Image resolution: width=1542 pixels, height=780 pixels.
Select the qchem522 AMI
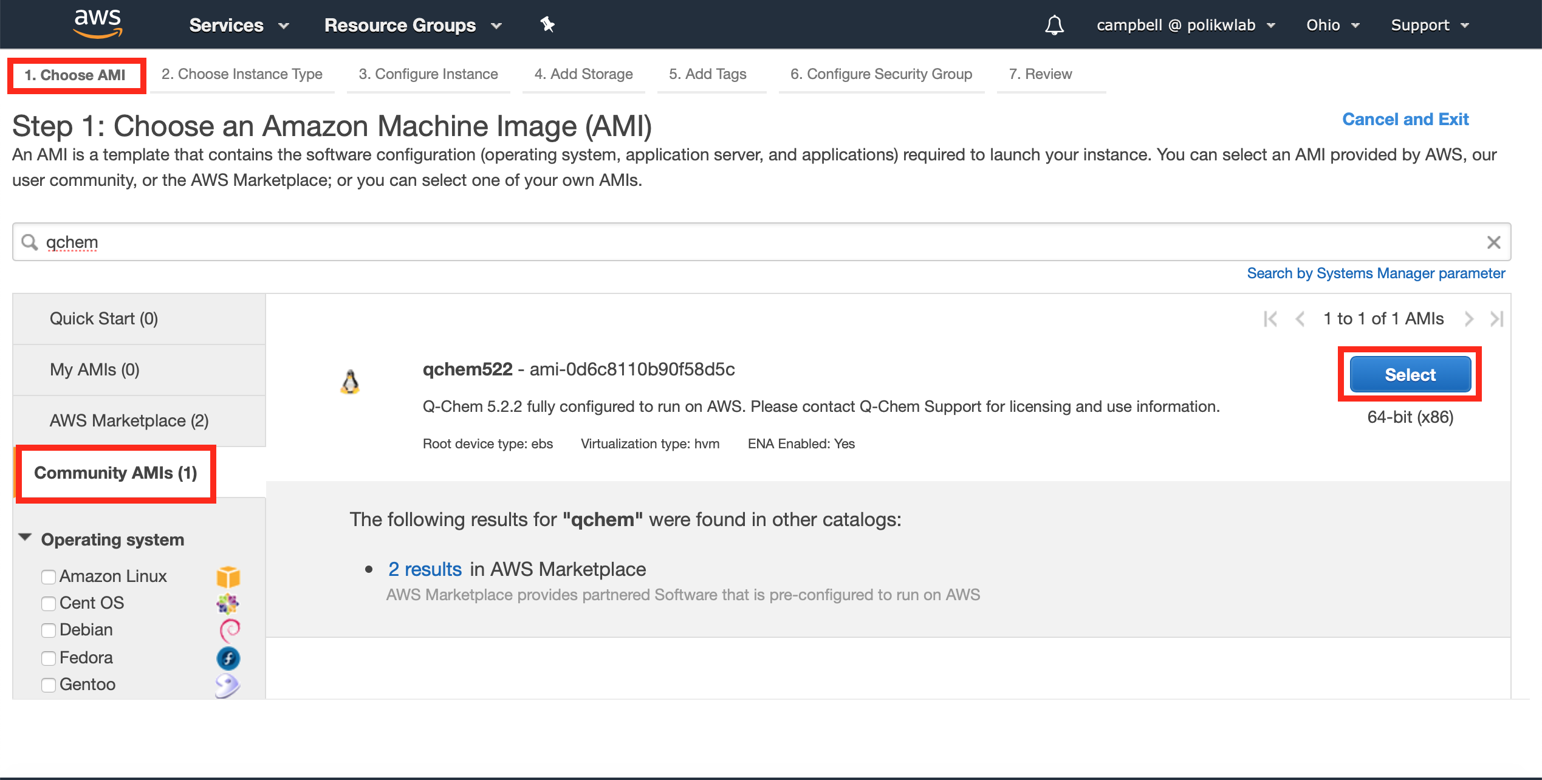pos(1410,375)
